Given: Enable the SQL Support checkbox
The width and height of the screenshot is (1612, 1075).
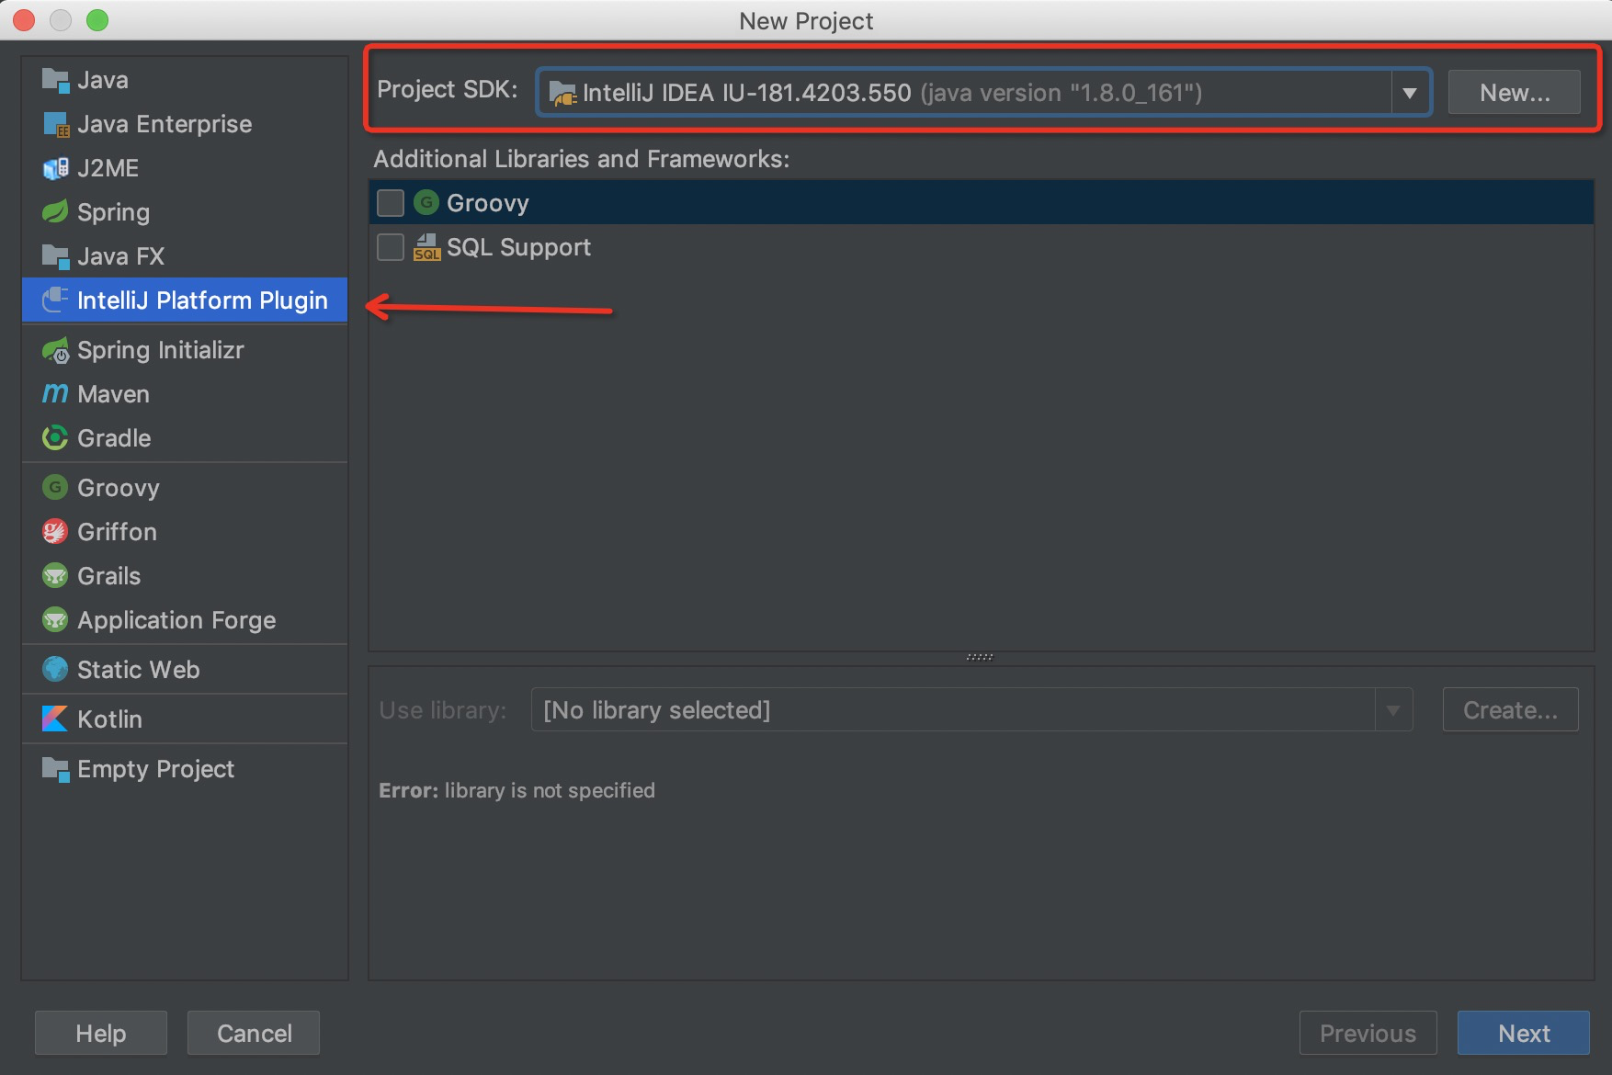Looking at the screenshot, I should point(391,247).
